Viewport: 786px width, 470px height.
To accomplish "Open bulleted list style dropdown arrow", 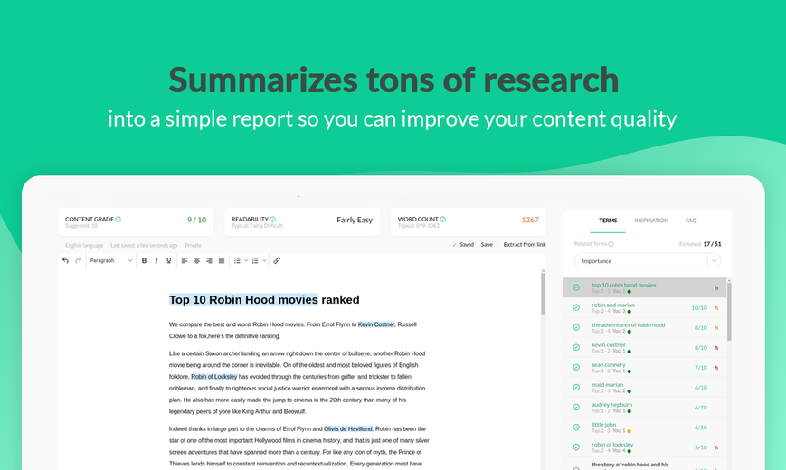I will (x=246, y=260).
